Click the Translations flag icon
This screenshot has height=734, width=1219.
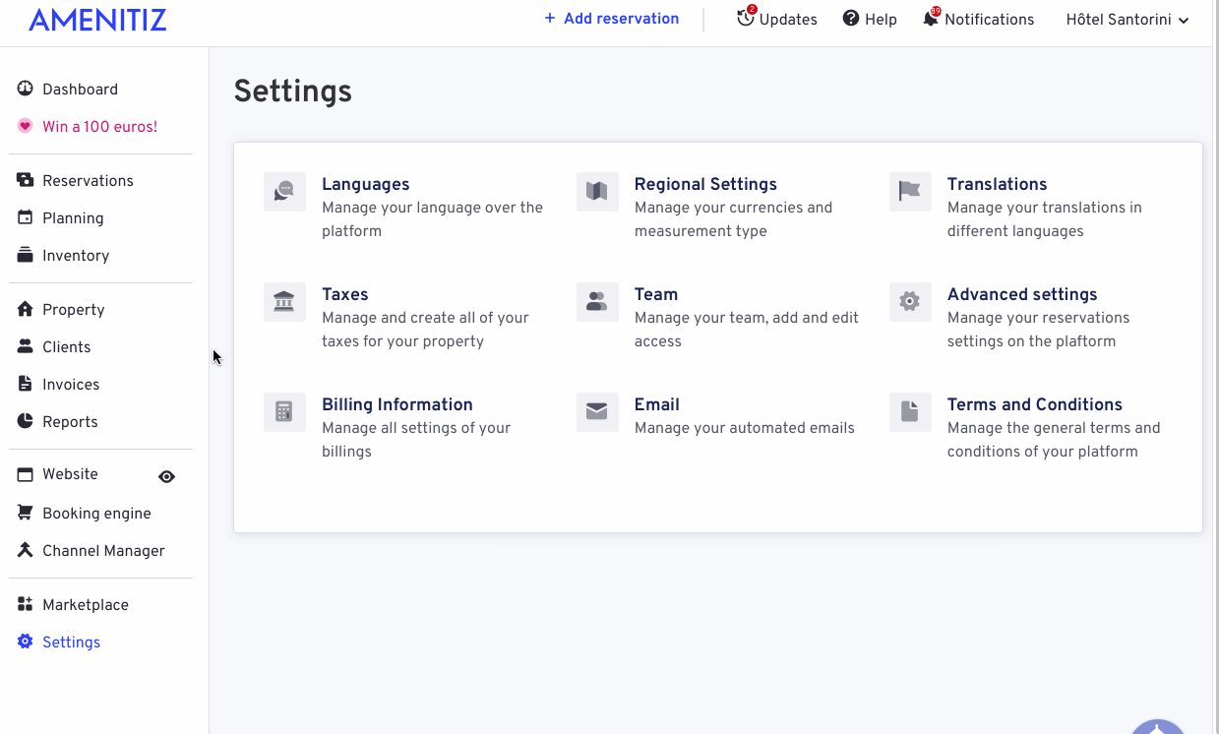(910, 192)
